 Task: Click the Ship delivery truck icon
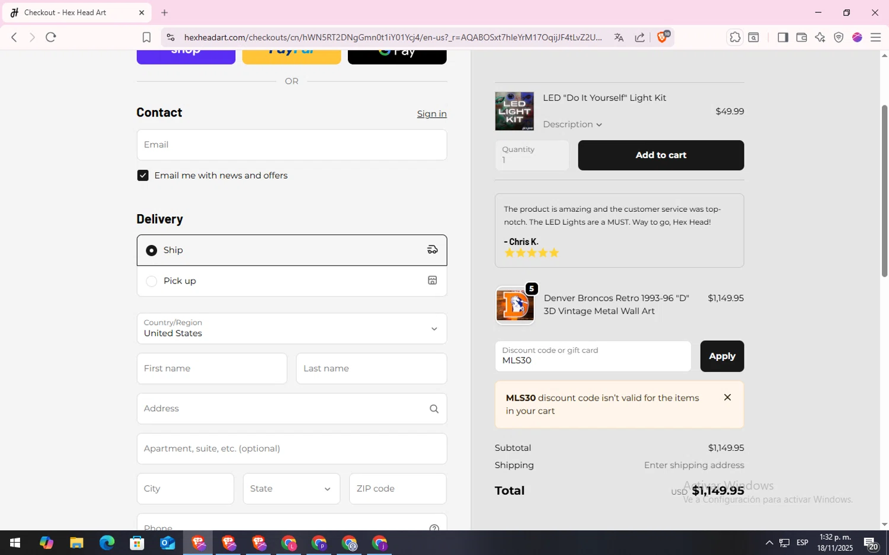pyautogui.click(x=433, y=250)
